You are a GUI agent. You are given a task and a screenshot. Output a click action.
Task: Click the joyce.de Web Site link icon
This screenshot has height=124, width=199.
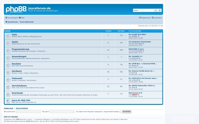click(x=8, y=101)
